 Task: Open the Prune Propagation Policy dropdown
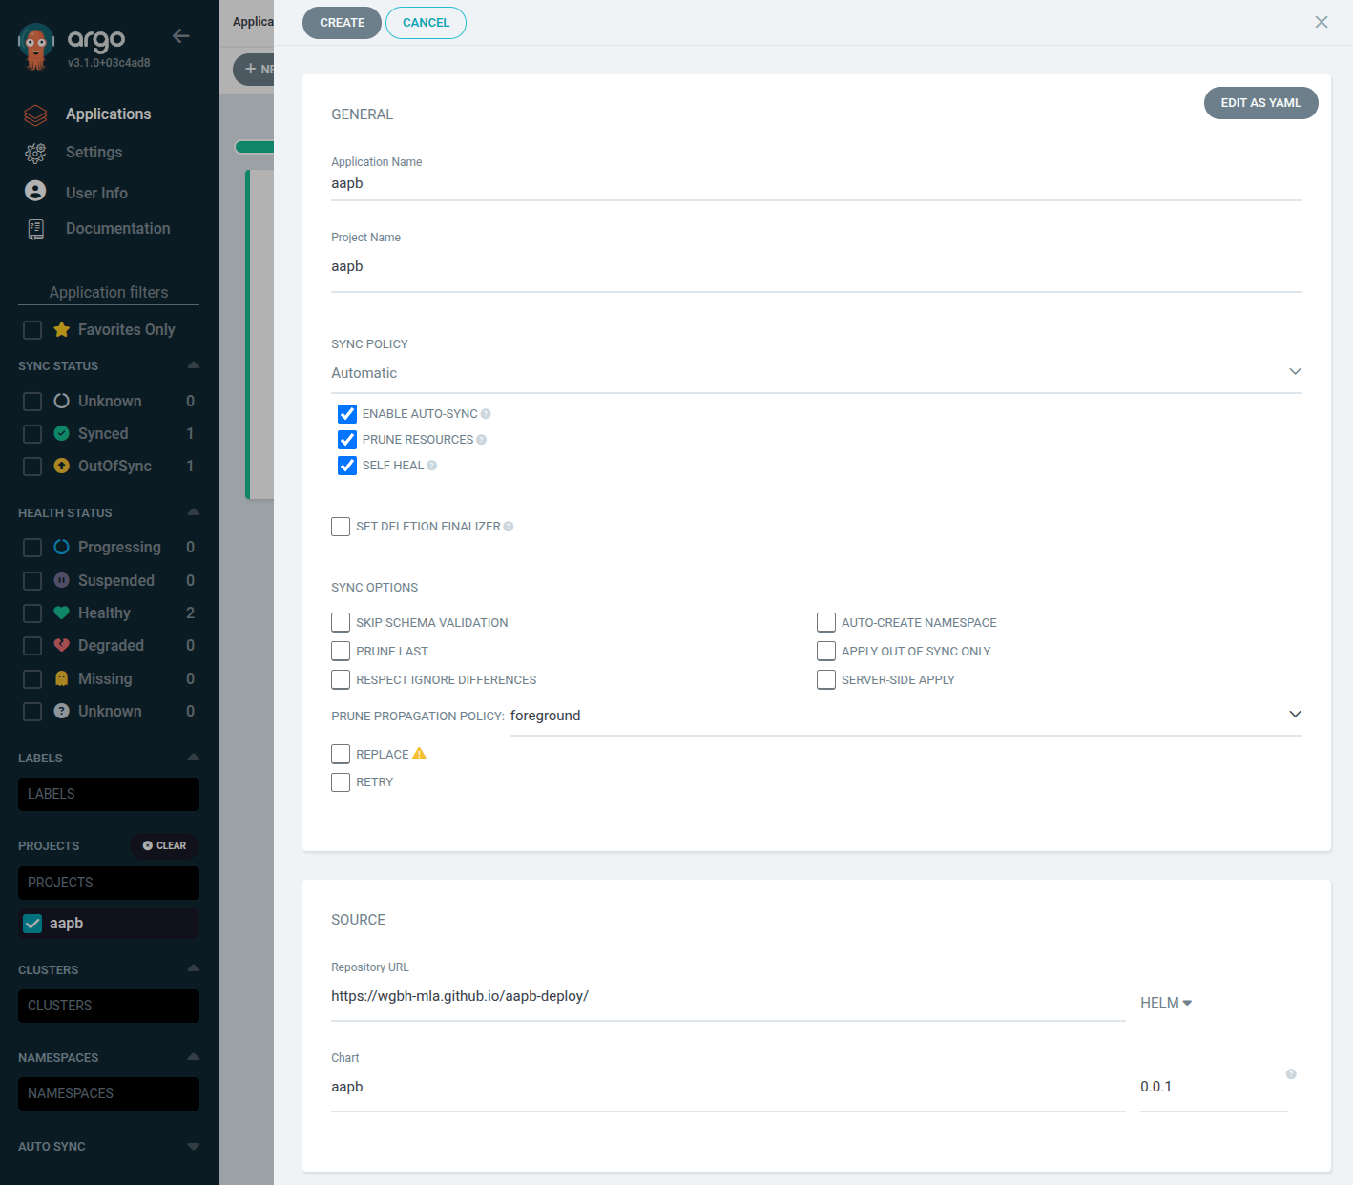click(1295, 714)
